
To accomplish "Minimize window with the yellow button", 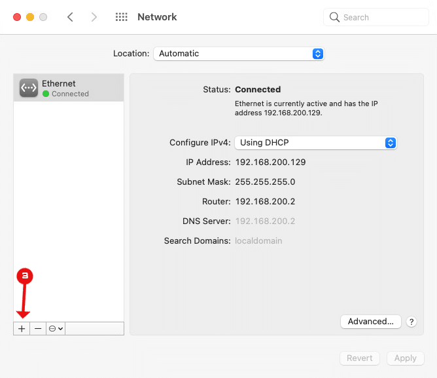I will [30, 17].
